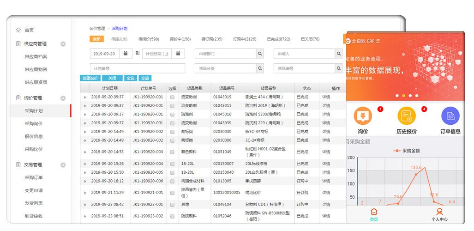Screen dimensions: 474x231
Task: Check the box for 膨润土 434 row
Action: (x=172, y=97)
